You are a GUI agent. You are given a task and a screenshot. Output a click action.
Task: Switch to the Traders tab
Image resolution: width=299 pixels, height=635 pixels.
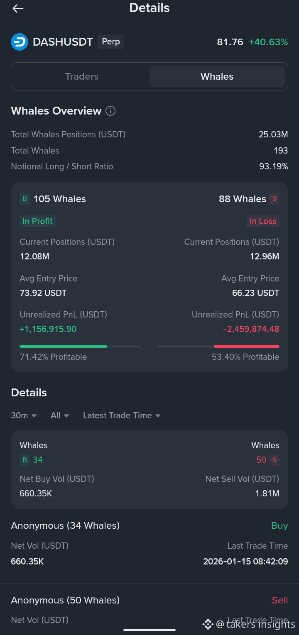(82, 76)
